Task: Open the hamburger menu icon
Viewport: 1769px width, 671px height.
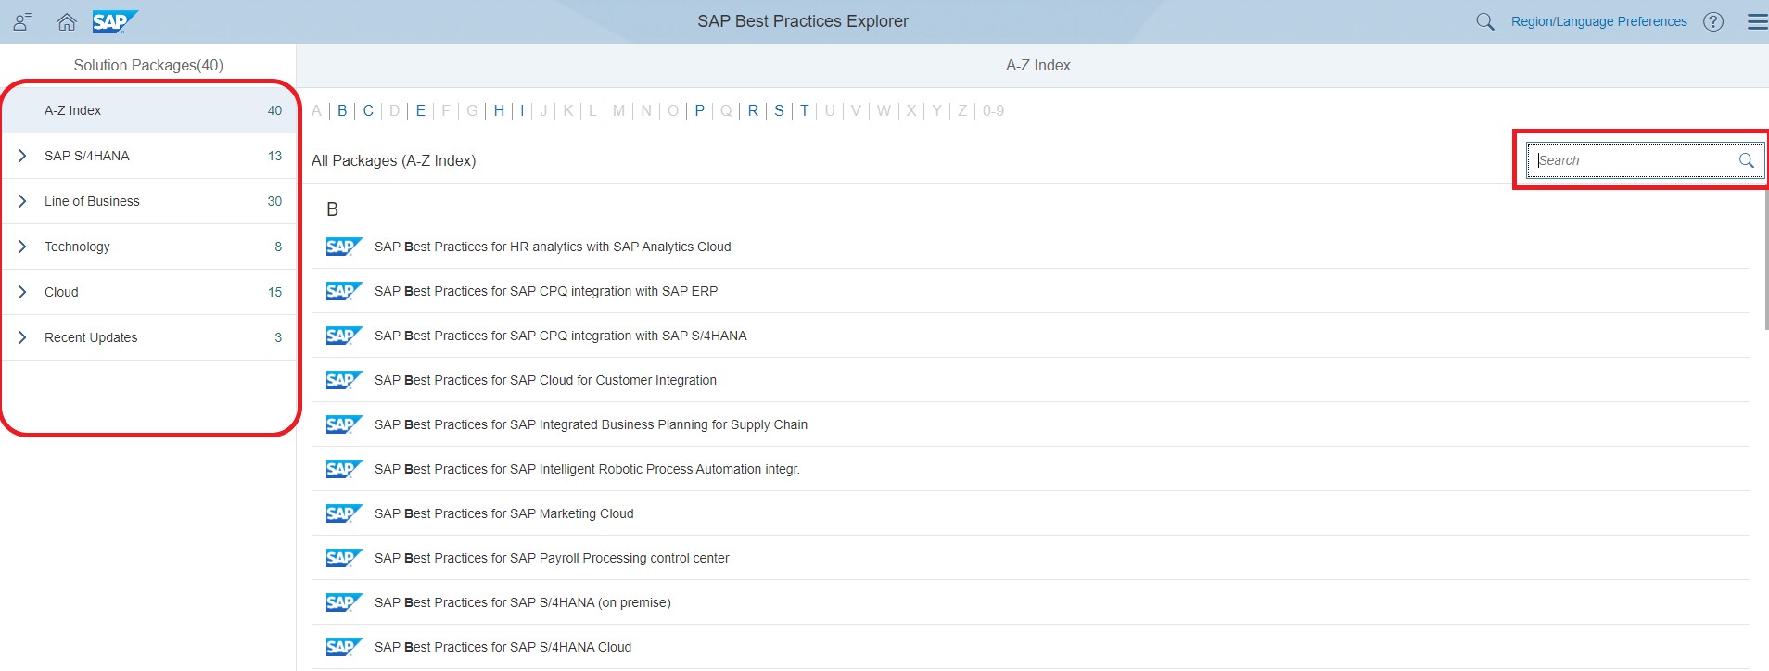Action: (x=1756, y=21)
